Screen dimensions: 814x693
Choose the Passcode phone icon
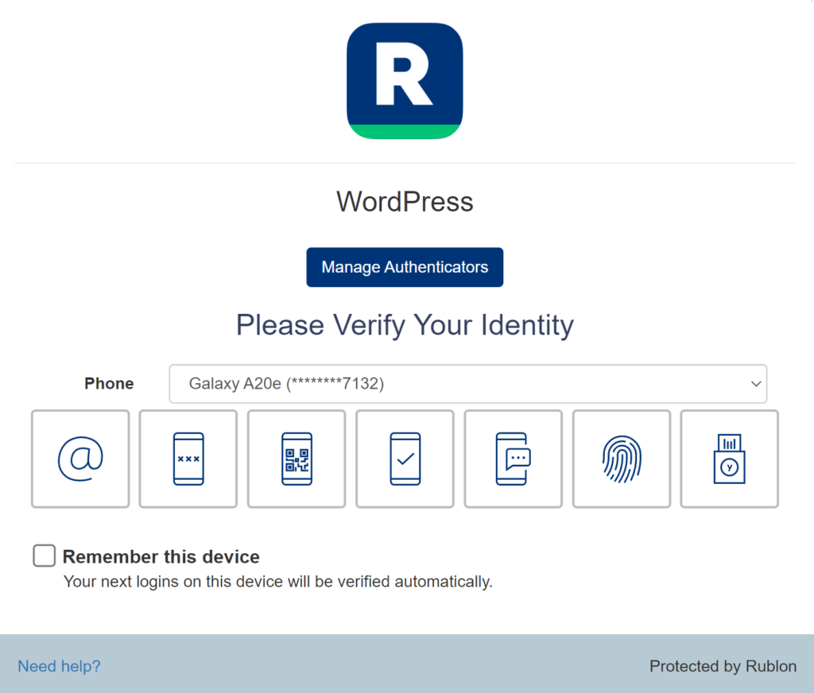coord(188,459)
